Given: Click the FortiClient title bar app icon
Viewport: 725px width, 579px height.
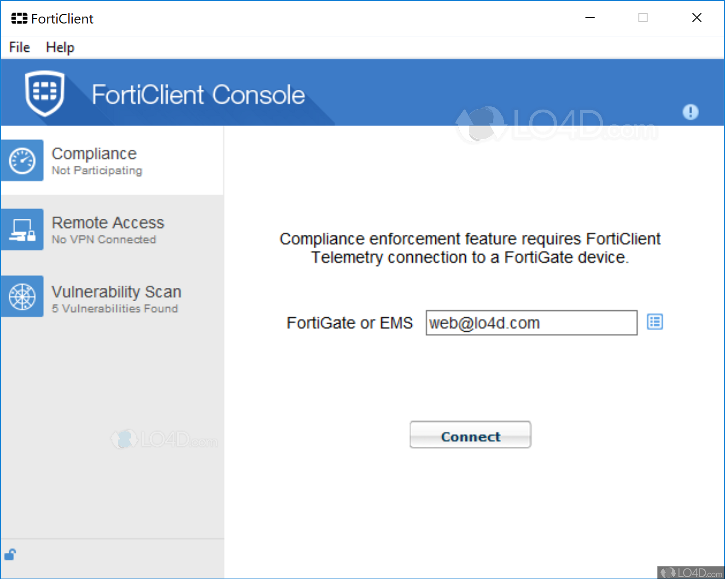Looking at the screenshot, I should (19, 18).
